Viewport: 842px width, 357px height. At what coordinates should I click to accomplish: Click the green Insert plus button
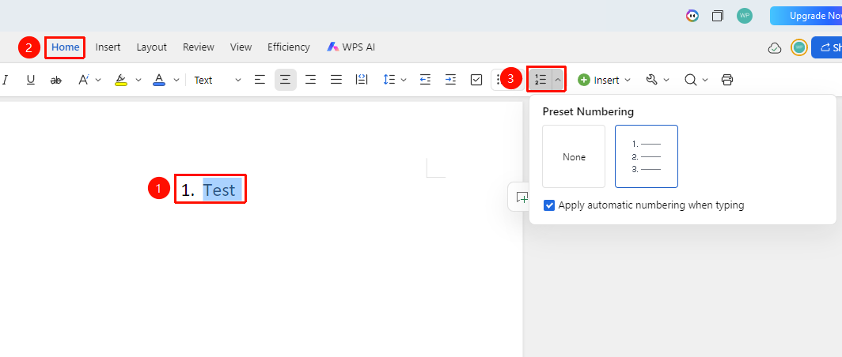coord(584,80)
